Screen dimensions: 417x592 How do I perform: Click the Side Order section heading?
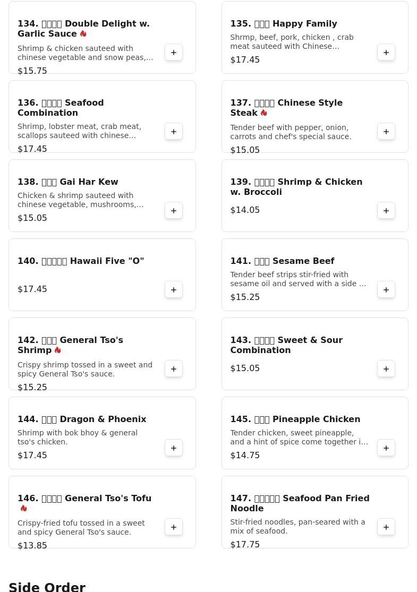47,587
